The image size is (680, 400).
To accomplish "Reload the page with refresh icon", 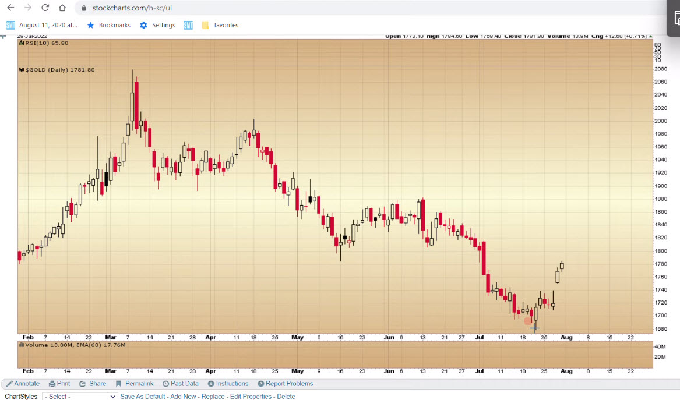I will point(45,8).
